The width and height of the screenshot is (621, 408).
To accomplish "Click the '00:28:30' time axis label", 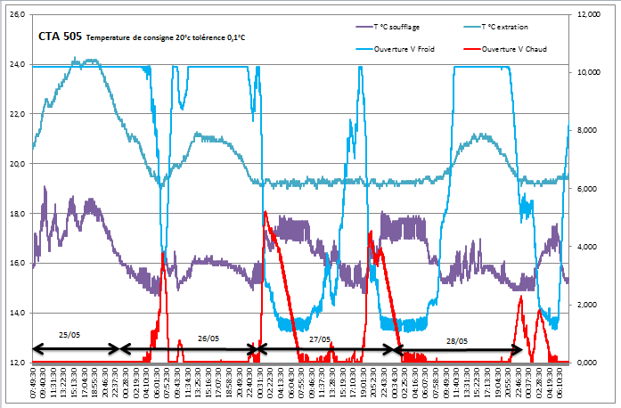I will (x=126, y=383).
